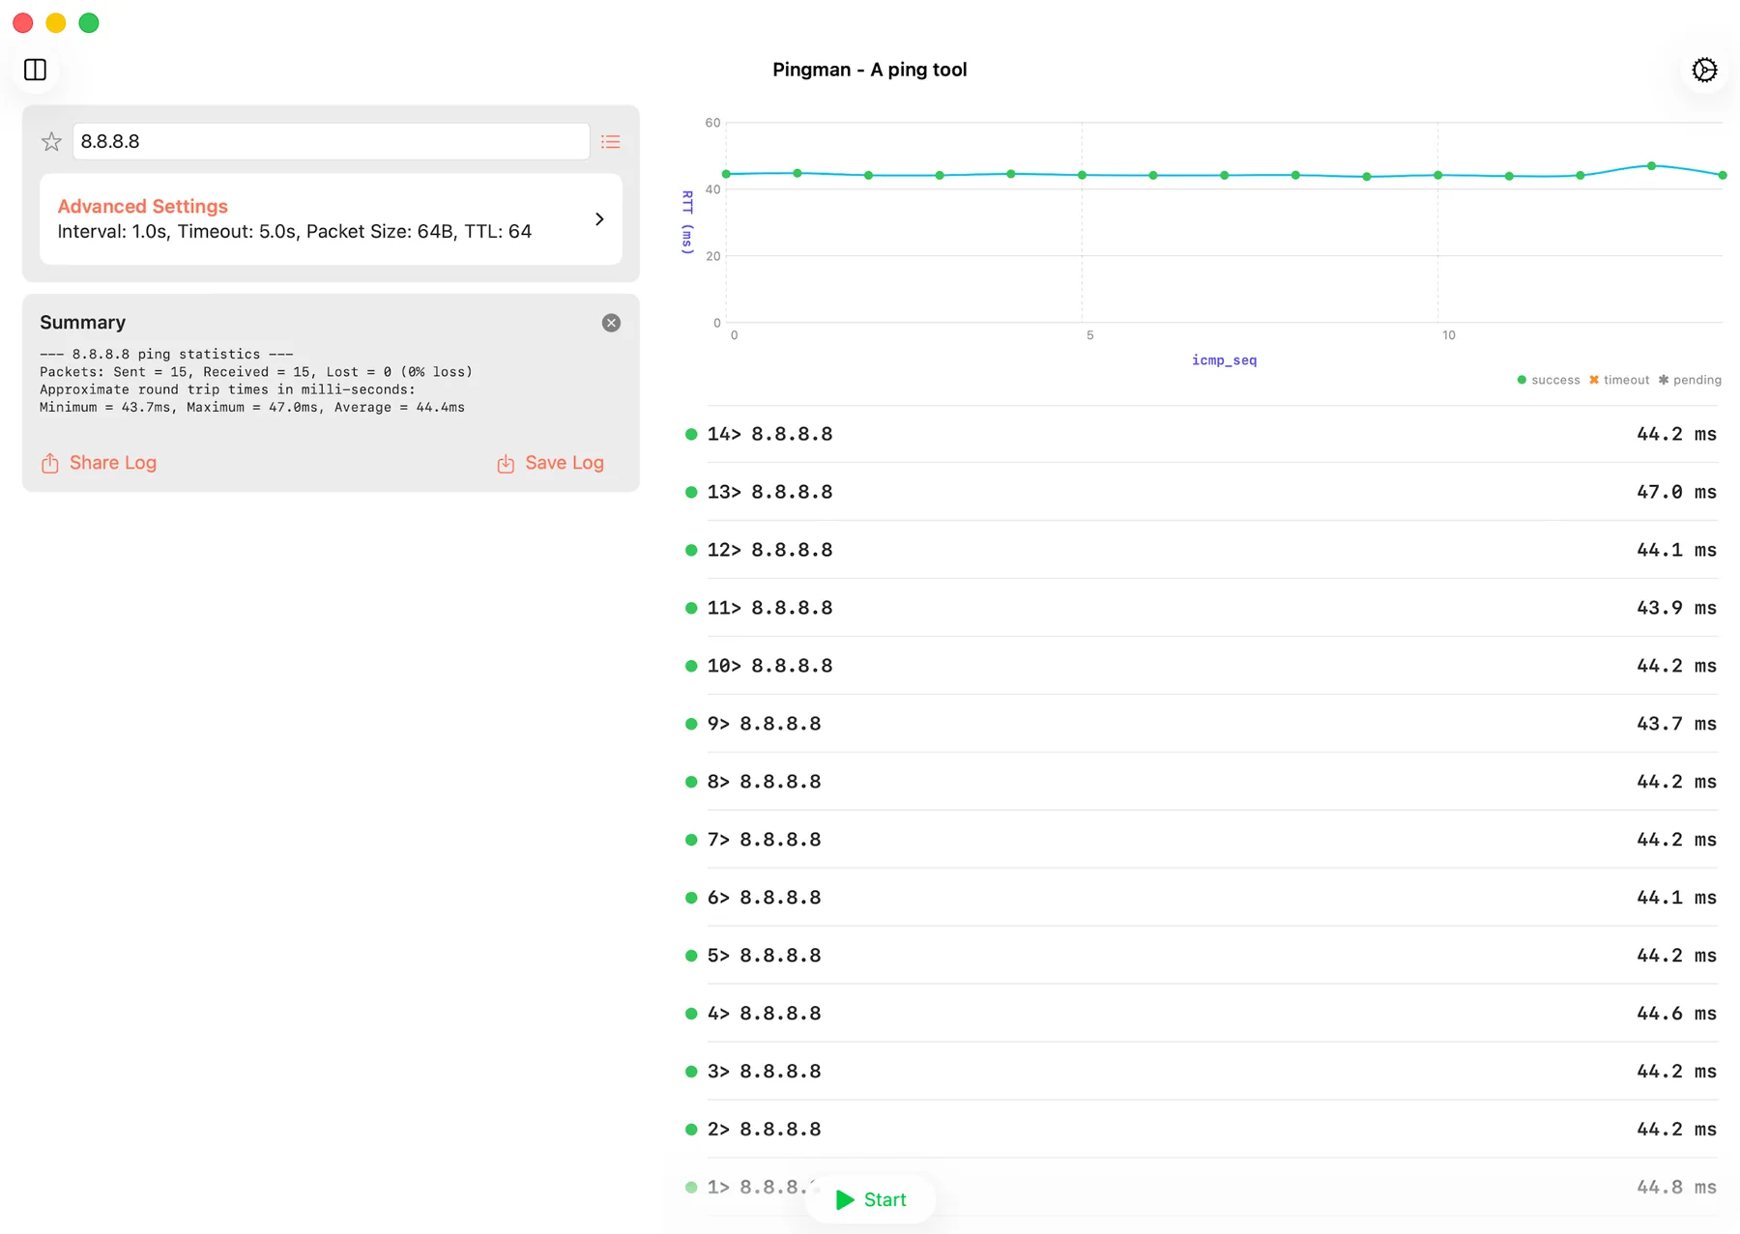
Task: Favorite host with the star icon
Action: click(52, 142)
